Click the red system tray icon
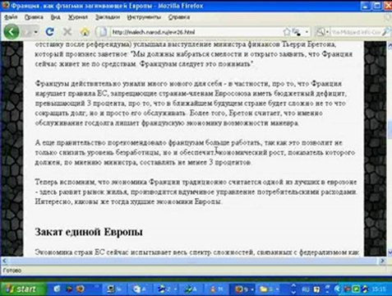Screen dimensions: 392x296 coord(347,289)
